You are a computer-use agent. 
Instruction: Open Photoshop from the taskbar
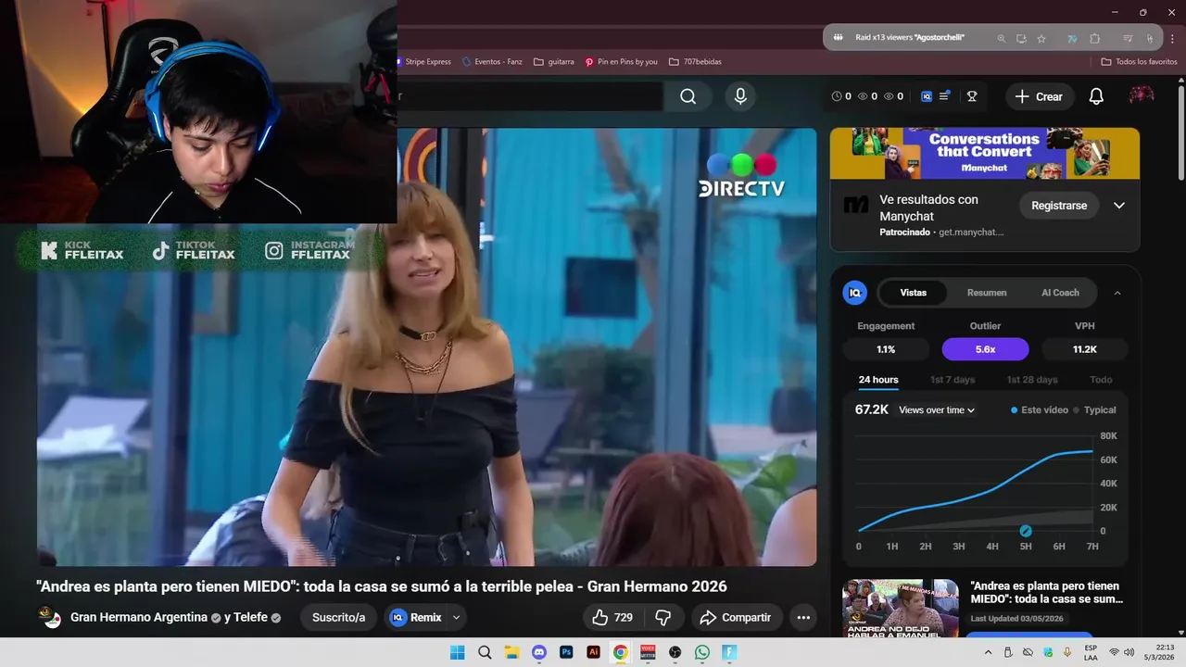(566, 652)
